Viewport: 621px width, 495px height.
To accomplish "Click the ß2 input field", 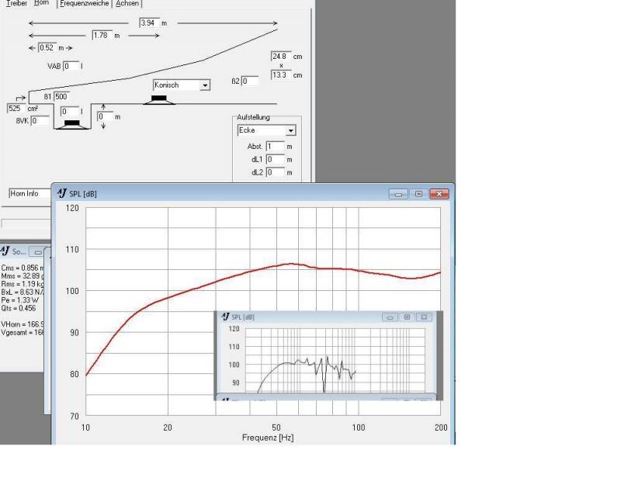I will [x=249, y=81].
